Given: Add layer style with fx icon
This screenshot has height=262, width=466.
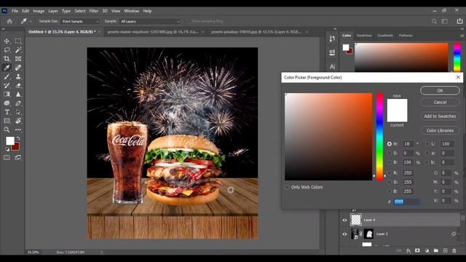Looking at the screenshot, I should coord(408,250).
